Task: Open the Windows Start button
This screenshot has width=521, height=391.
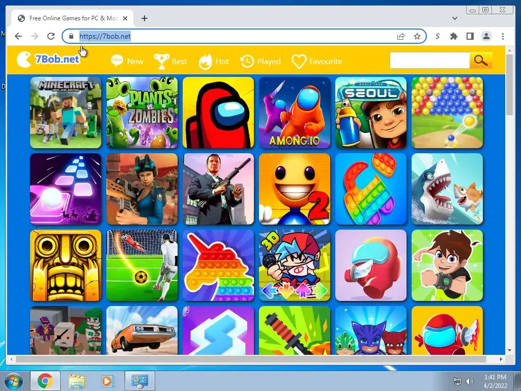Action: [x=14, y=381]
